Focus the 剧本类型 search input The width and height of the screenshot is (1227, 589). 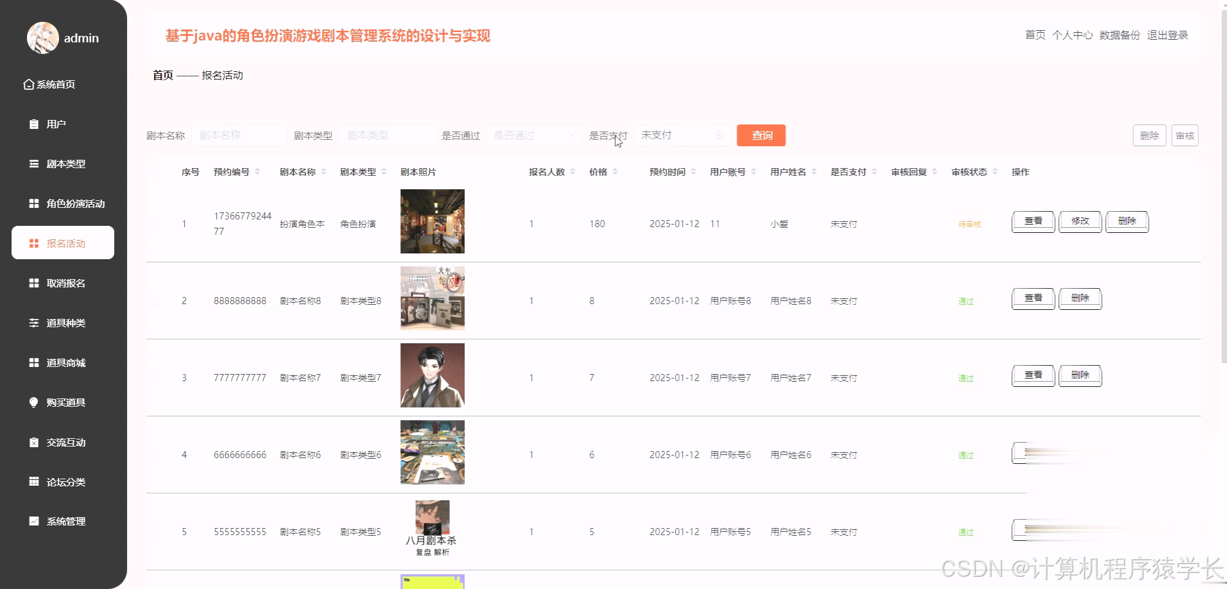(387, 135)
